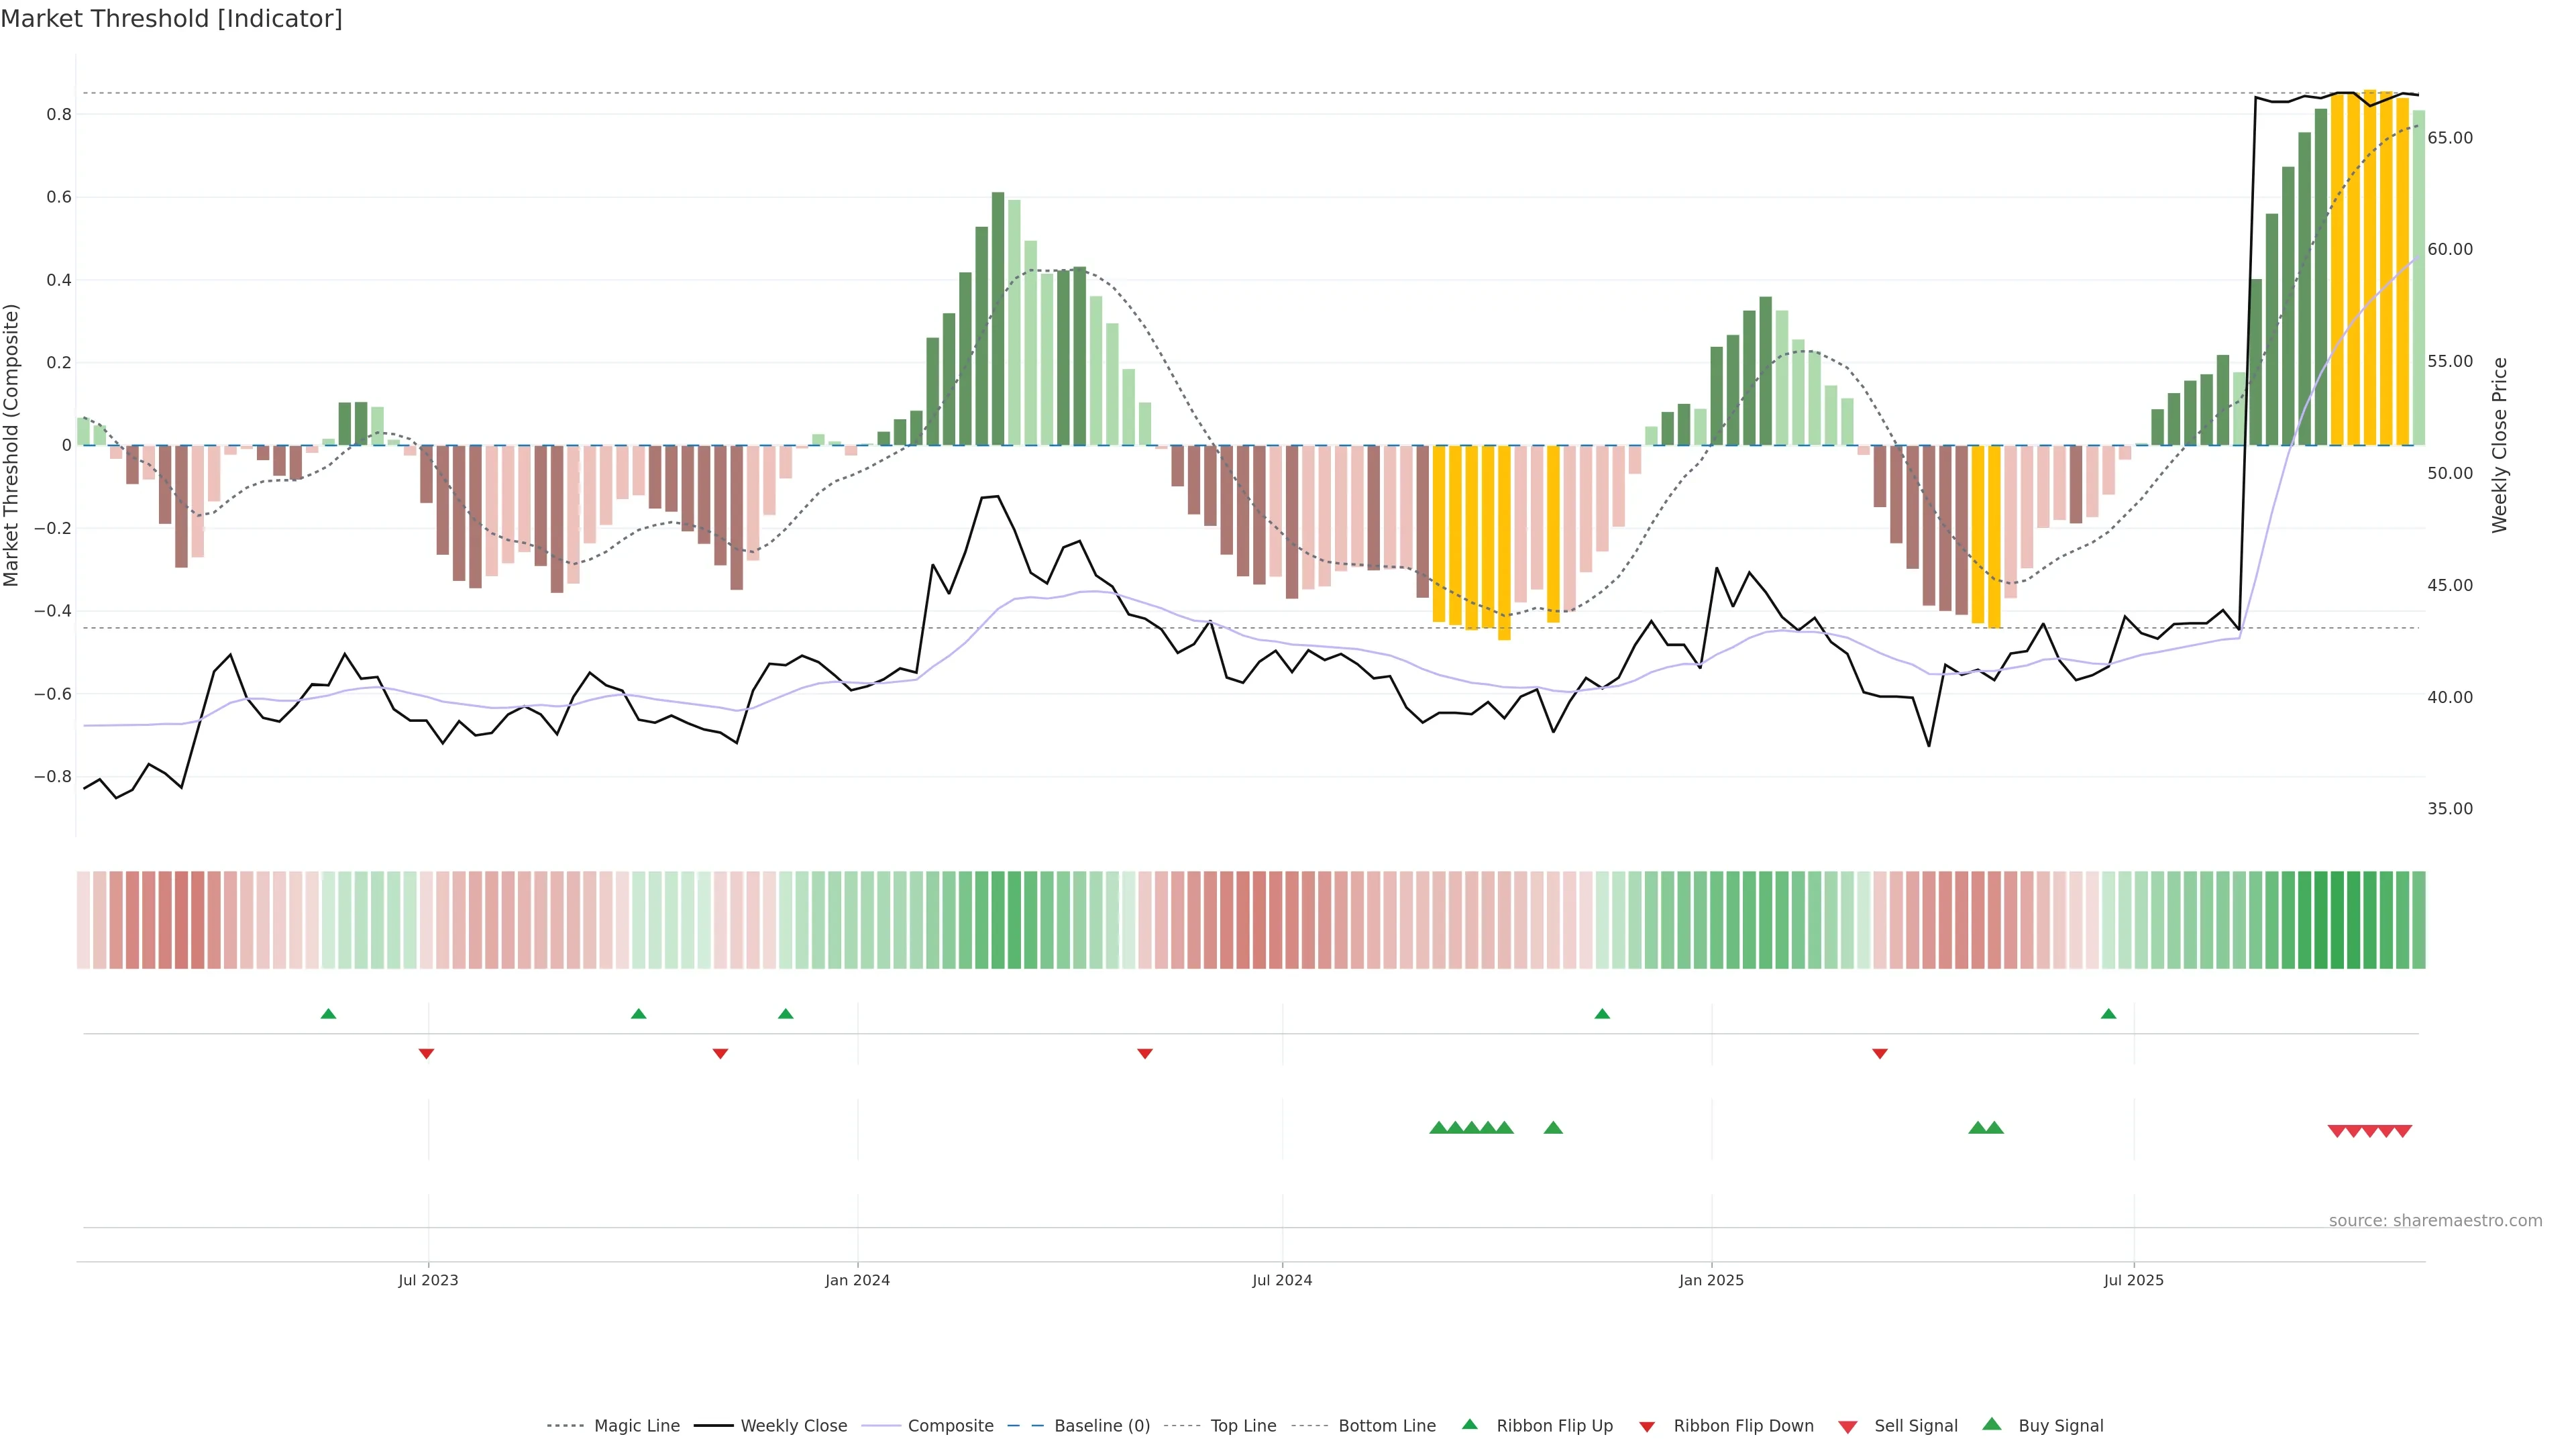Click the red Sell Signal legend triangle
2576x1449 pixels.
click(1848, 1427)
